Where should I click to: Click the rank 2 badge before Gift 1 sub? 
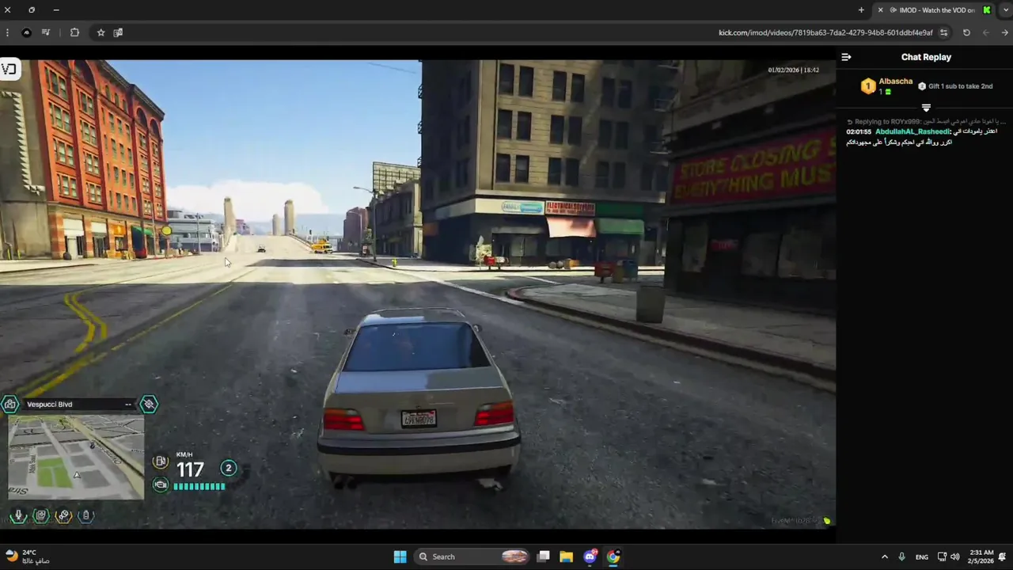tap(922, 86)
